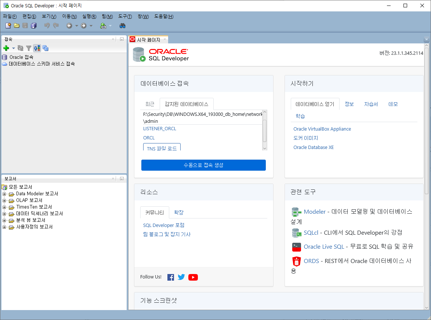431x320 pixels.
Task: Click the ORDS red shield icon
Action: click(296, 261)
